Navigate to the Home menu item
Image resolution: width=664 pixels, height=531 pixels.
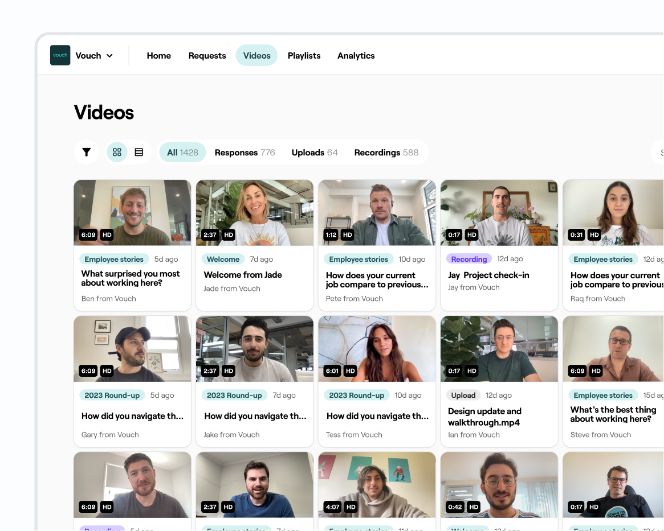(x=158, y=55)
